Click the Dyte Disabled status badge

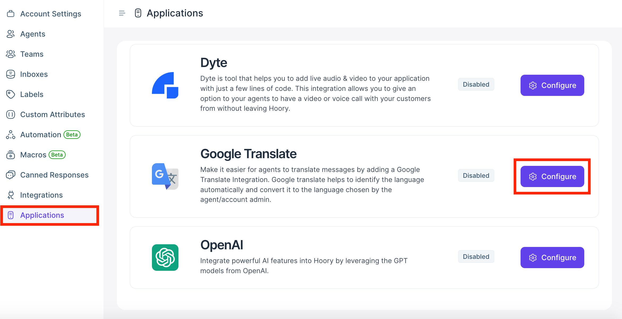pos(476,84)
